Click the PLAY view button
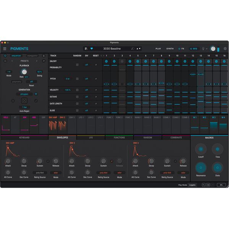The height and width of the screenshot is (229, 229). point(158,49)
